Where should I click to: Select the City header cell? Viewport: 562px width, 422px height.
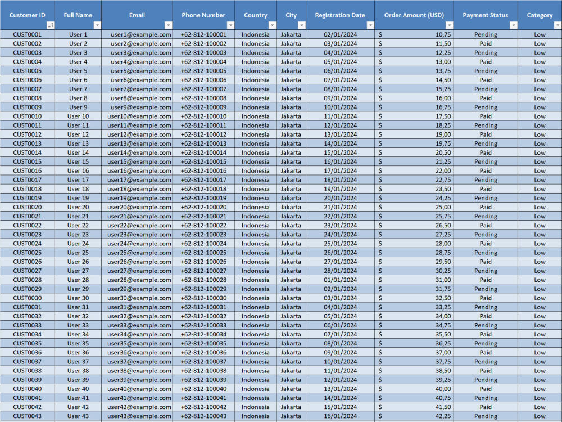point(291,15)
